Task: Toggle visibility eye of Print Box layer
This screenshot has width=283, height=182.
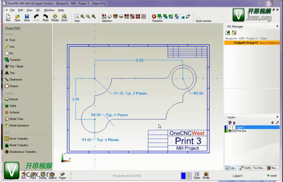Action: (x=230, y=131)
